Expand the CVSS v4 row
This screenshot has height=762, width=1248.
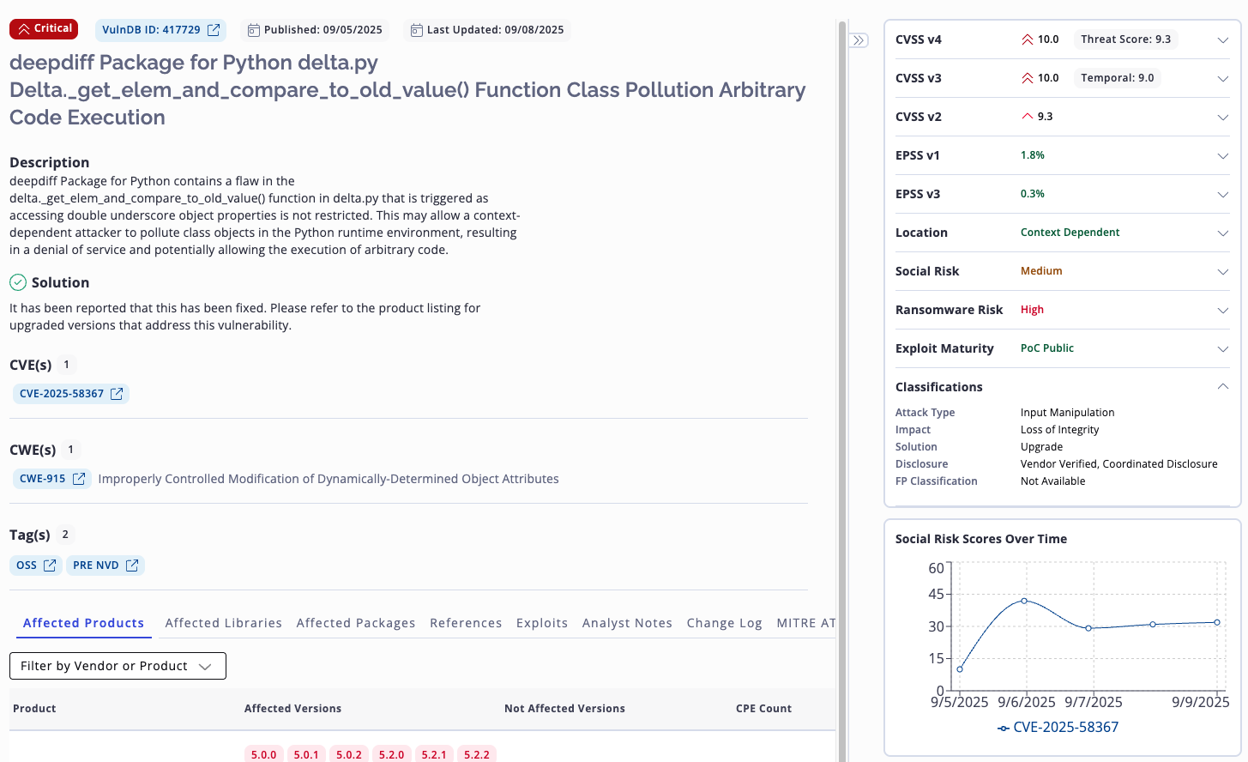1223,40
